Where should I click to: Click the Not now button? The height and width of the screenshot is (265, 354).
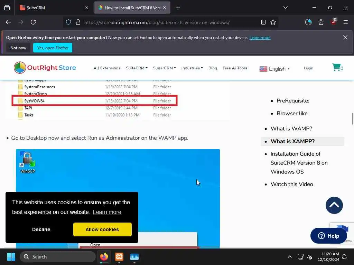(18, 48)
